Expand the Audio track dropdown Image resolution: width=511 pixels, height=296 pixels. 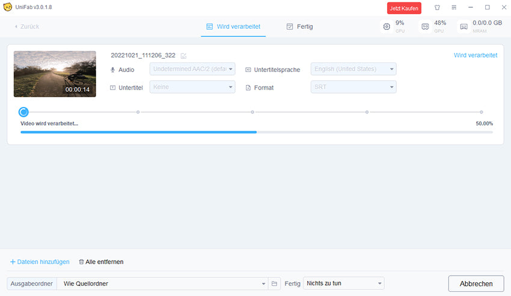click(192, 69)
